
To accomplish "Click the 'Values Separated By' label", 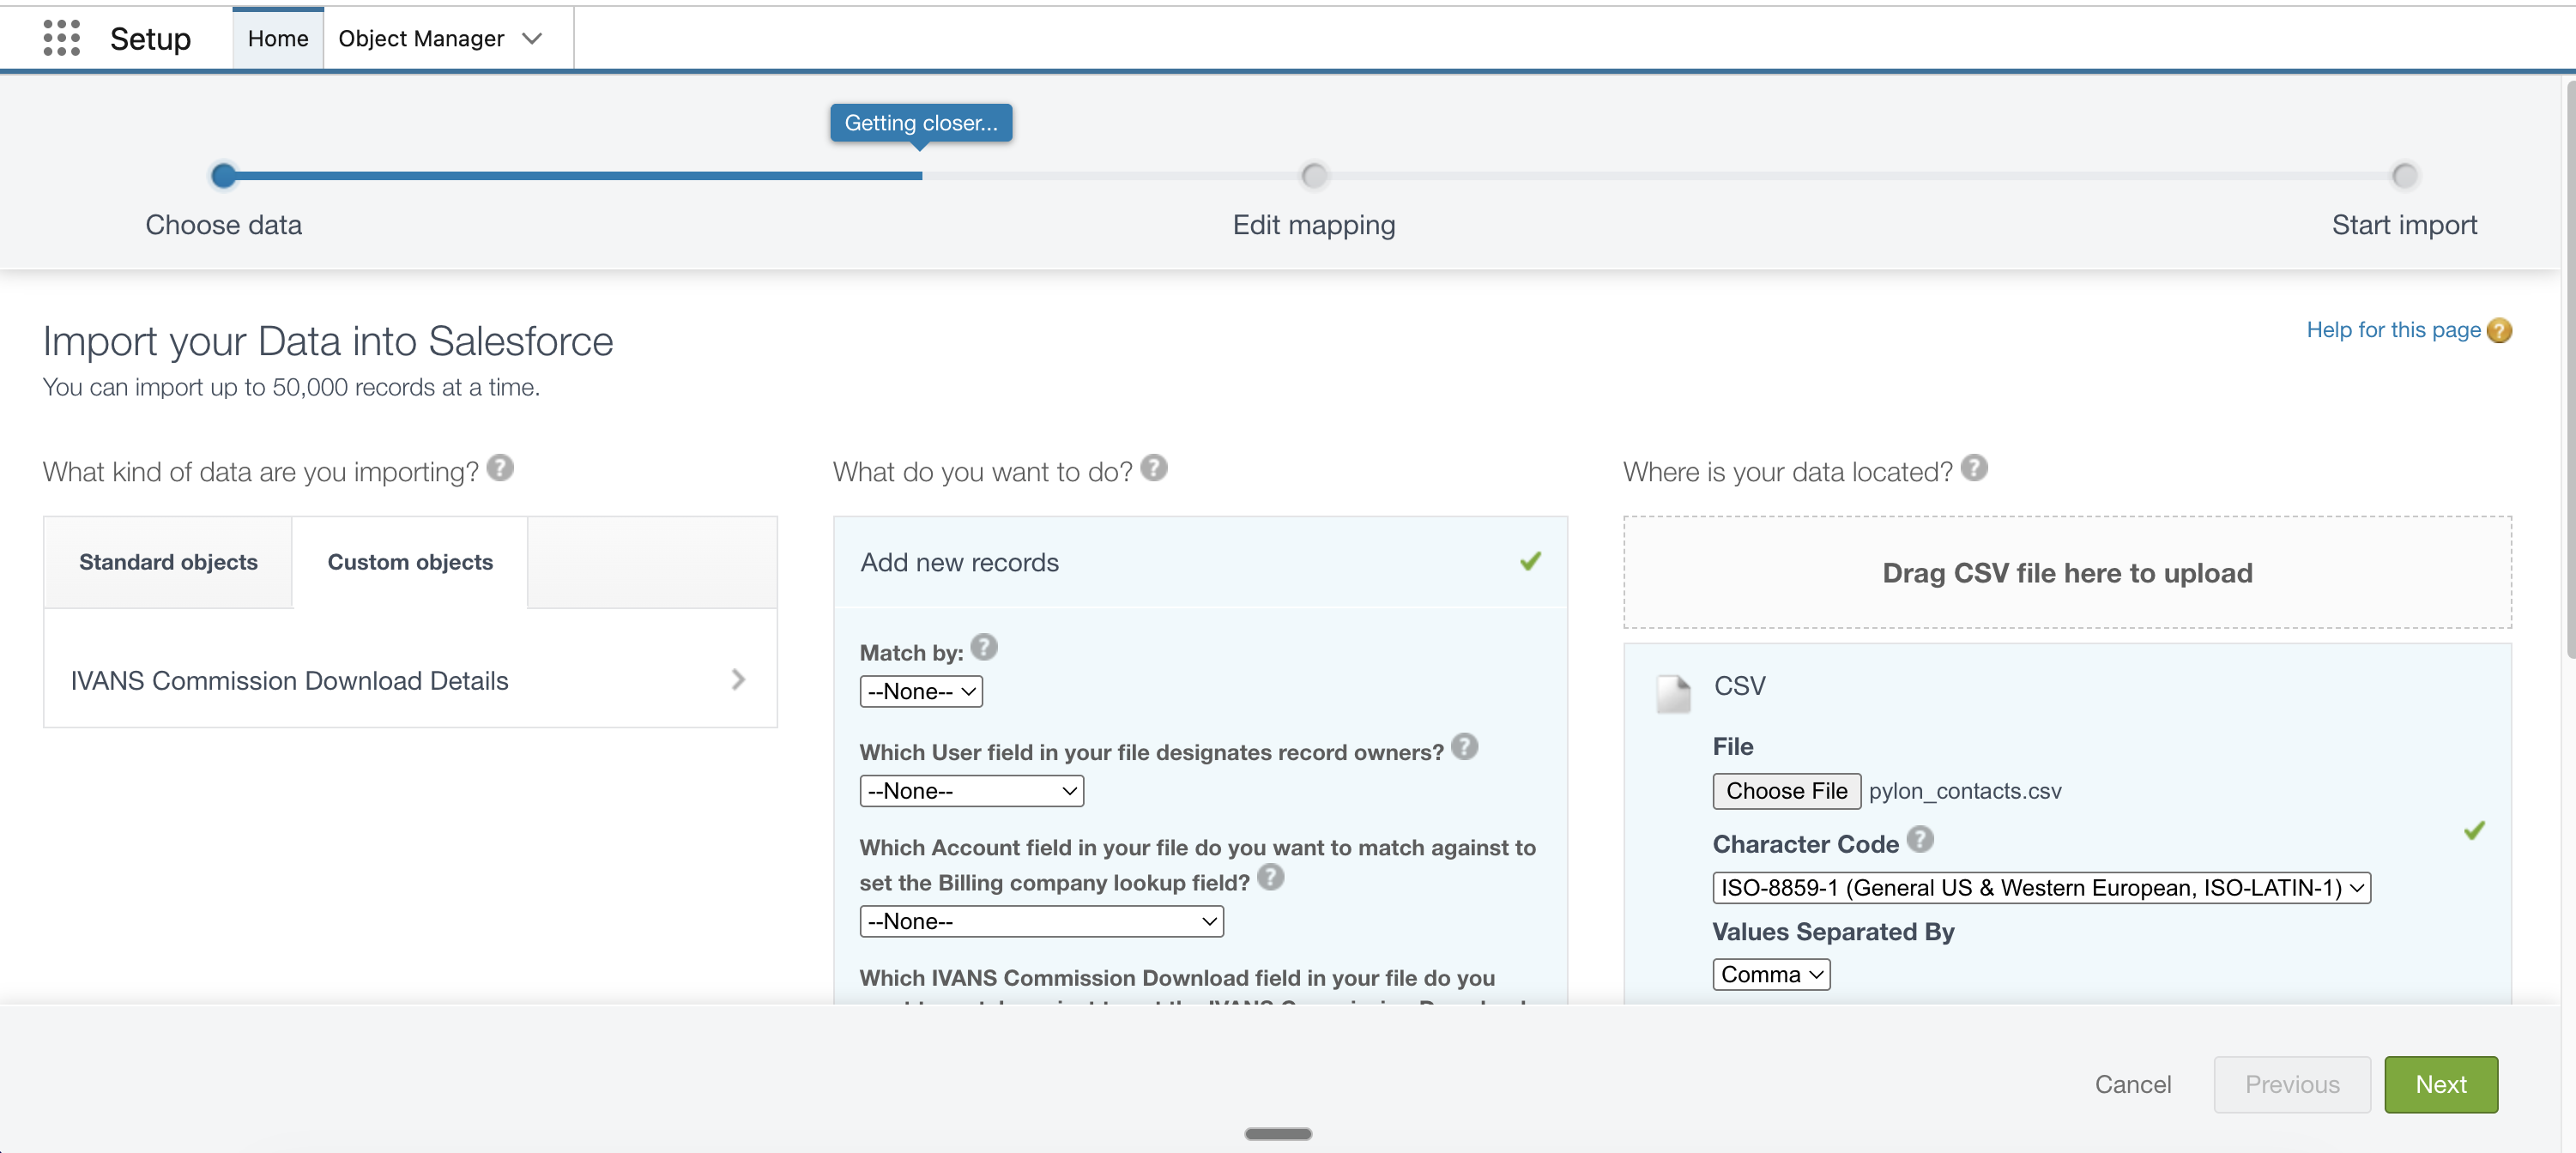I will (x=1833, y=932).
